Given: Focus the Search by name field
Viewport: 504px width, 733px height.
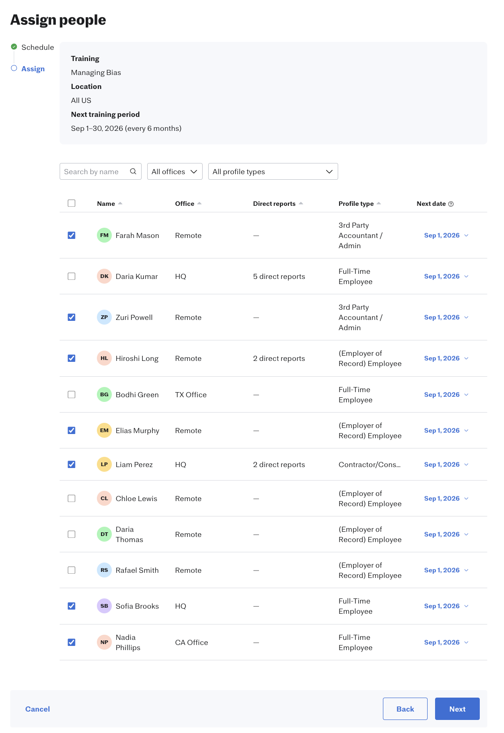Looking at the screenshot, I should click(101, 171).
